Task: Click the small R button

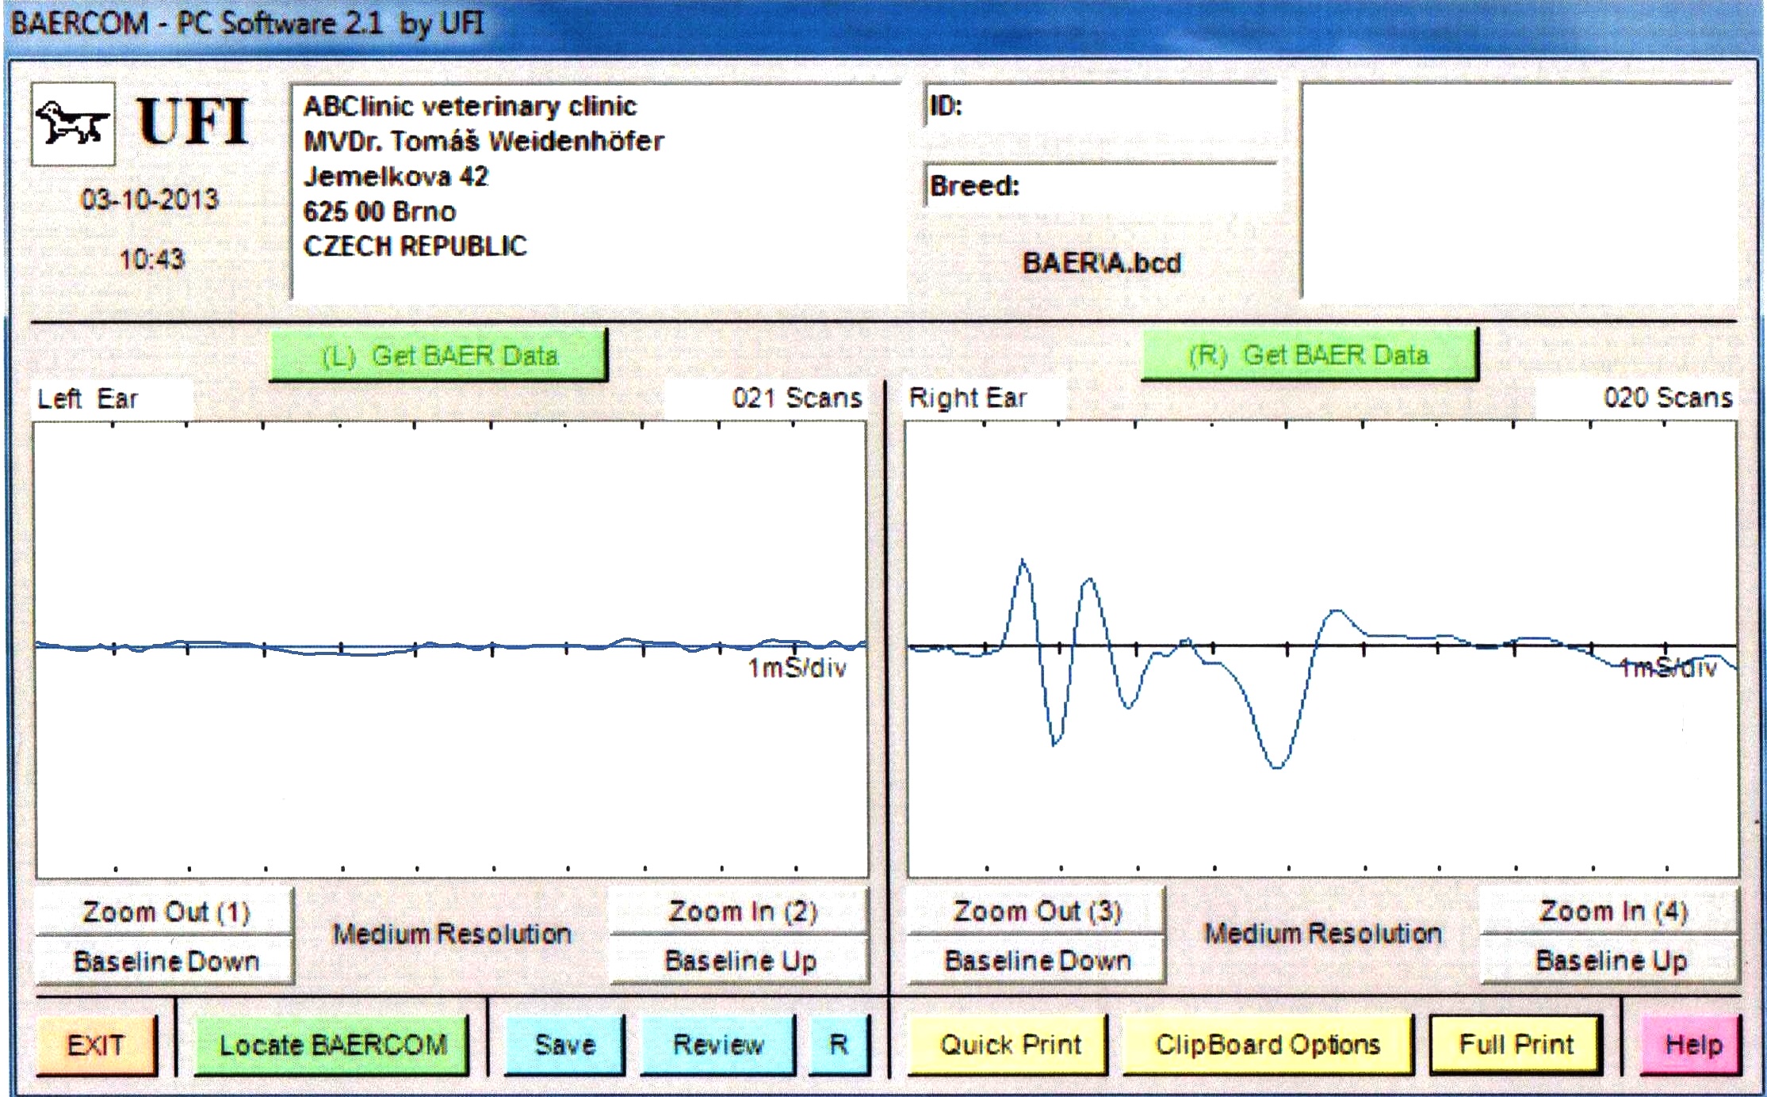Action: [x=839, y=1045]
